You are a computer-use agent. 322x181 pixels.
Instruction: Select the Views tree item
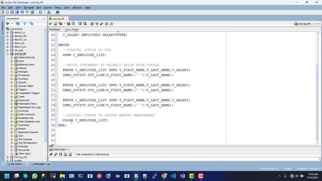coord(21,61)
